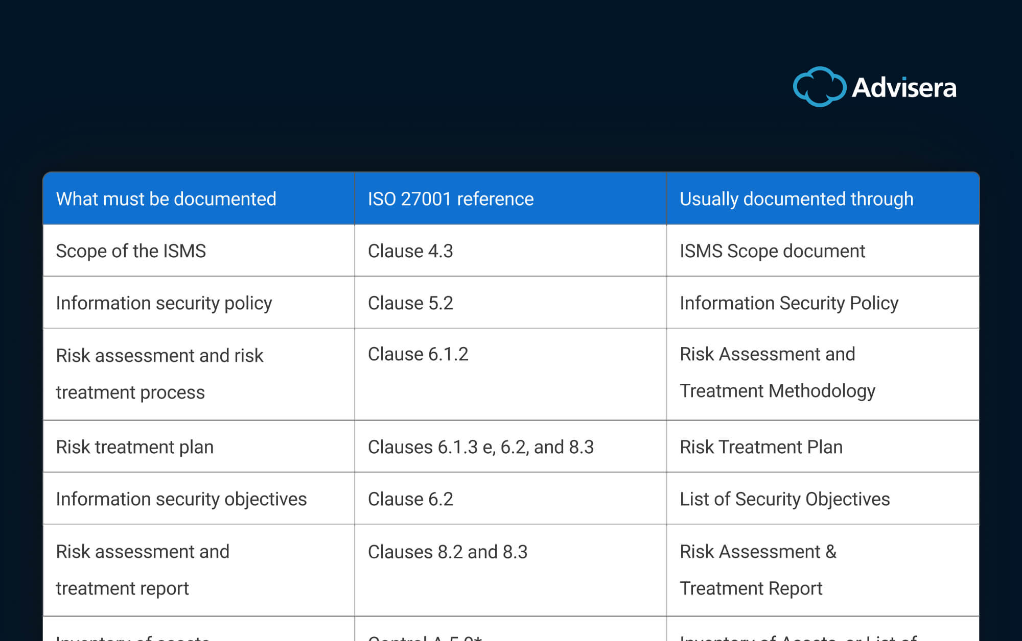Click the 'Clause 4.3' cell

click(x=510, y=251)
